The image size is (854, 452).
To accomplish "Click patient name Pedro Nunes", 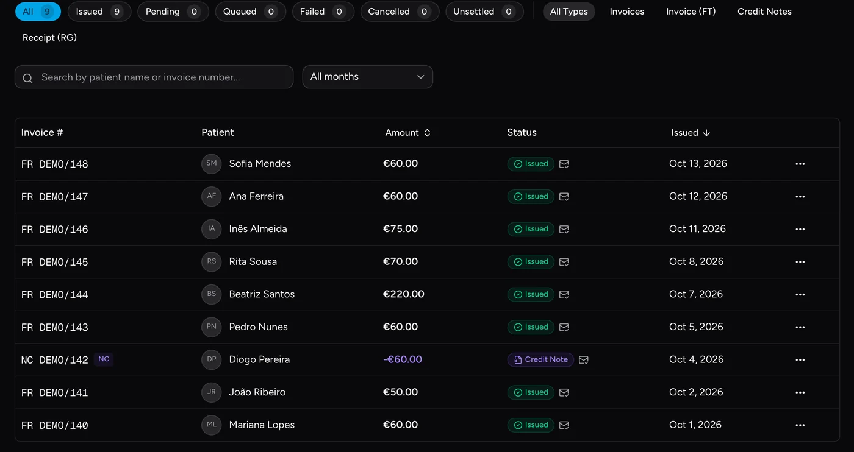I will click(x=259, y=327).
